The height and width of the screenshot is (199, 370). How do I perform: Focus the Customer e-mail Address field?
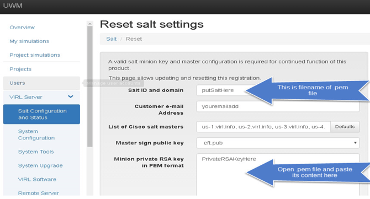(278, 106)
